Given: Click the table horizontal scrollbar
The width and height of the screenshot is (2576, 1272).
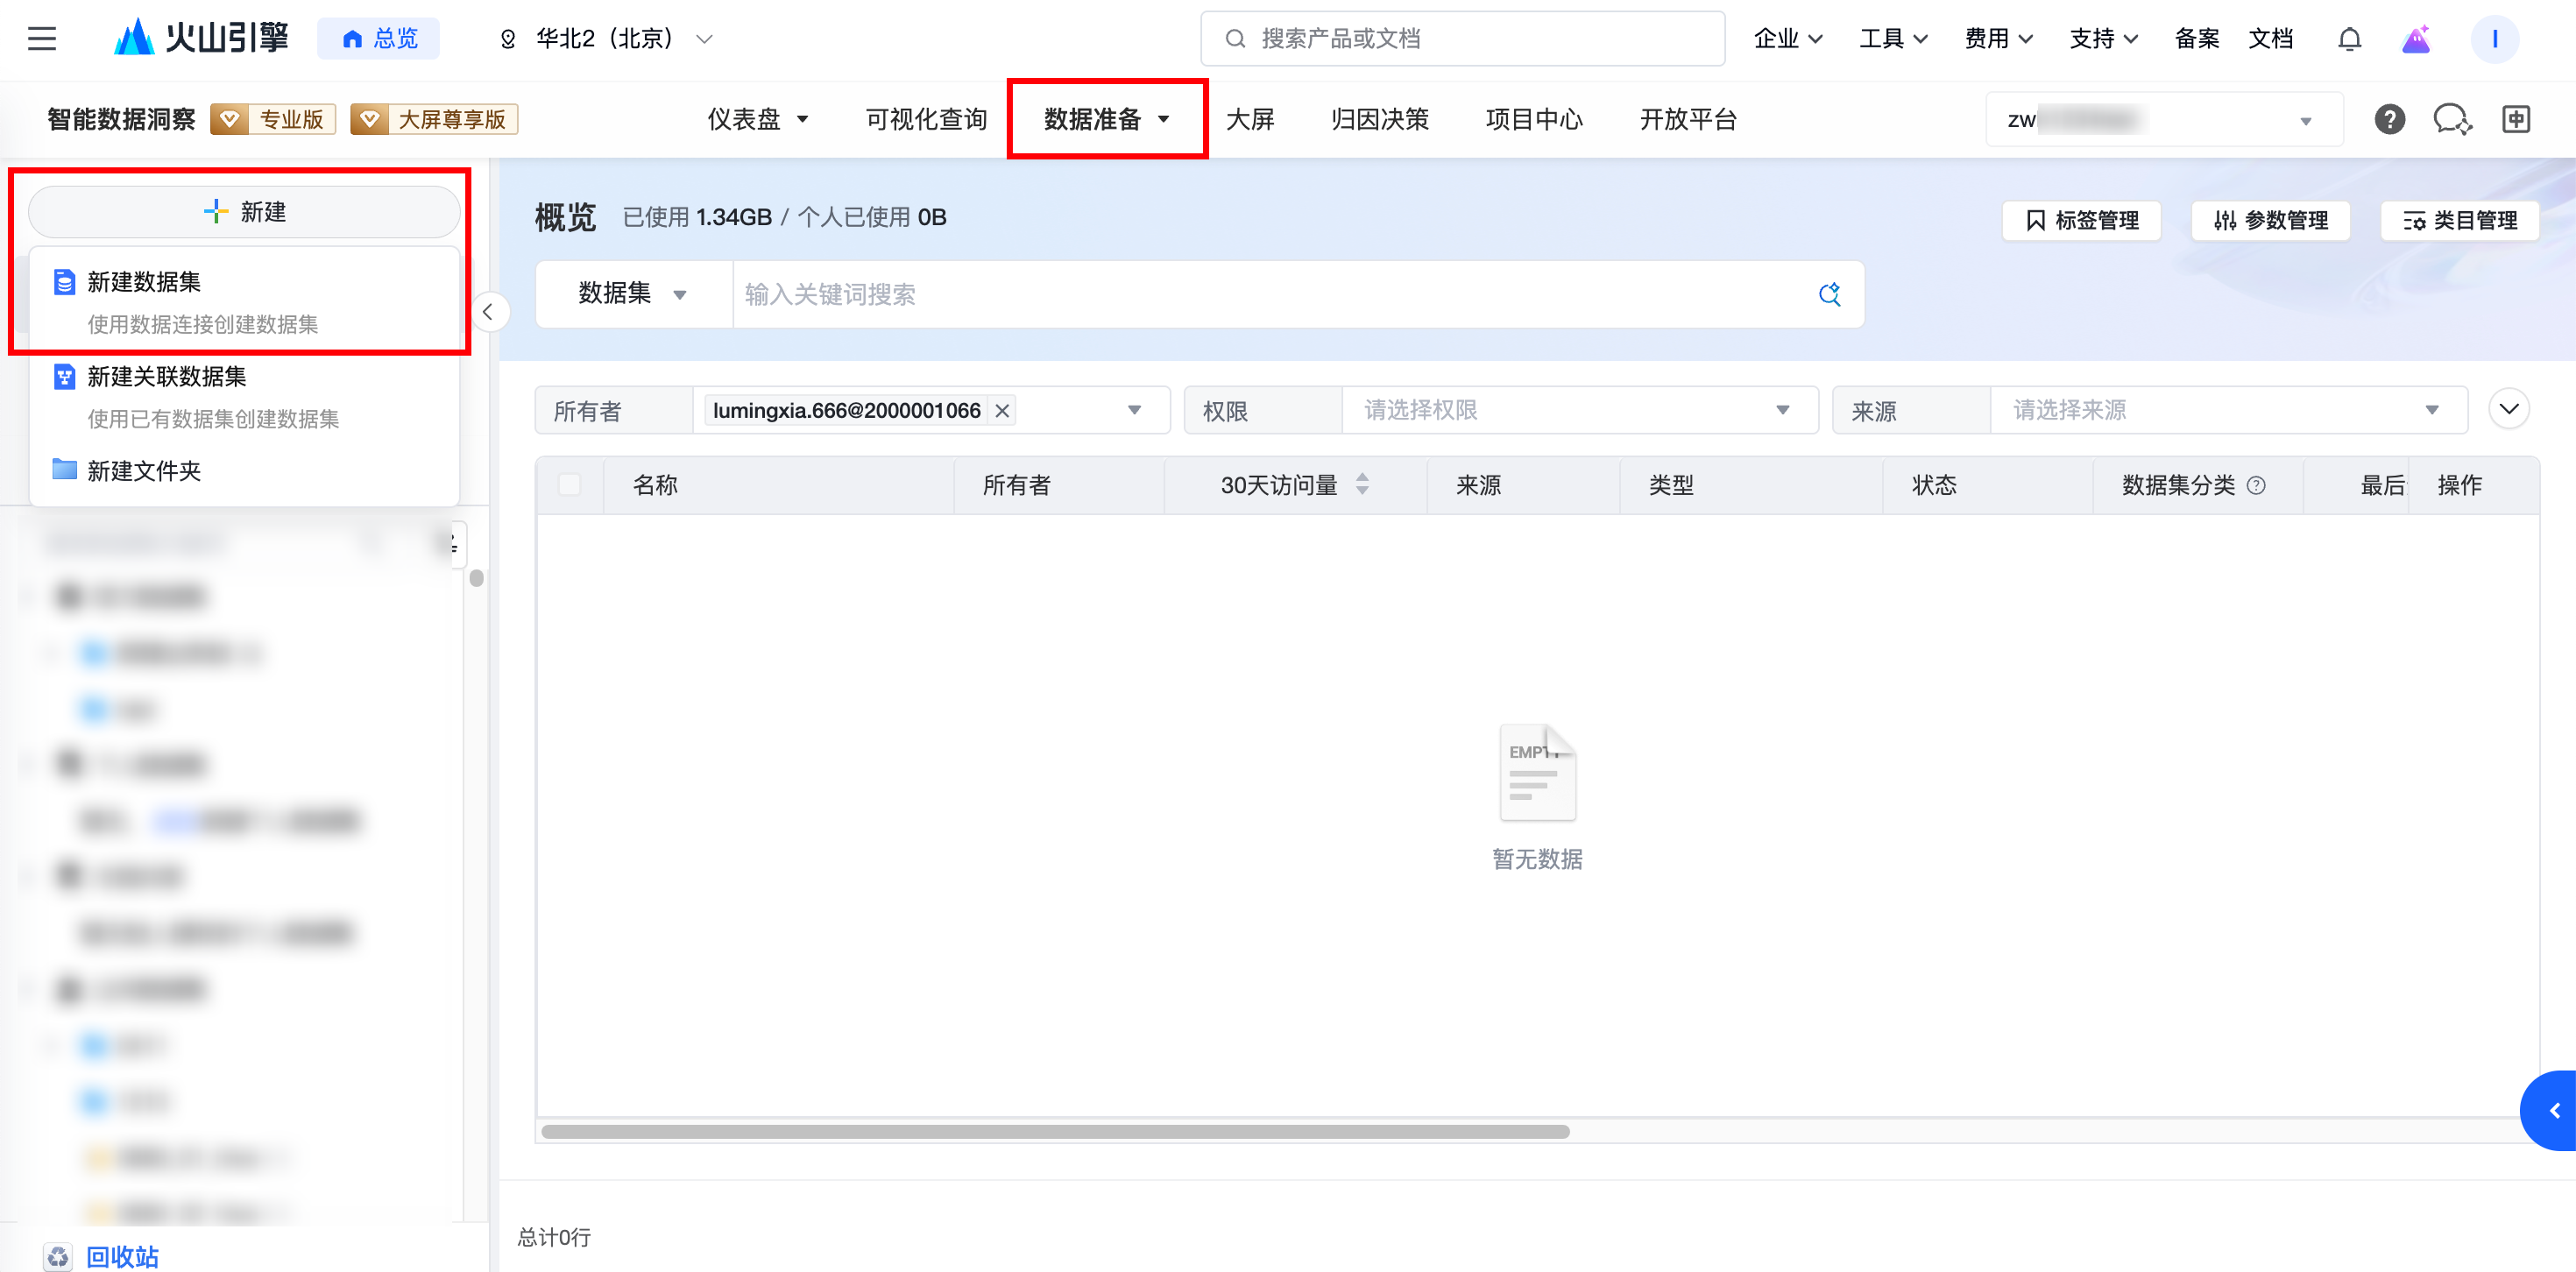Looking at the screenshot, I should (1055, 1131).
